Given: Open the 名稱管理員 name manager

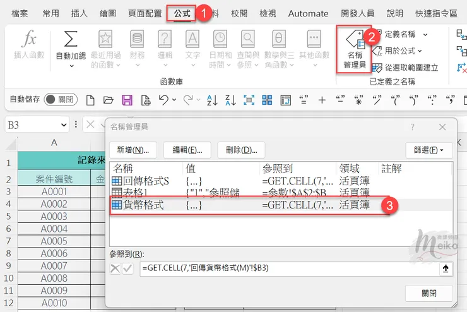Looking at the screenshot, I should 355,49.
